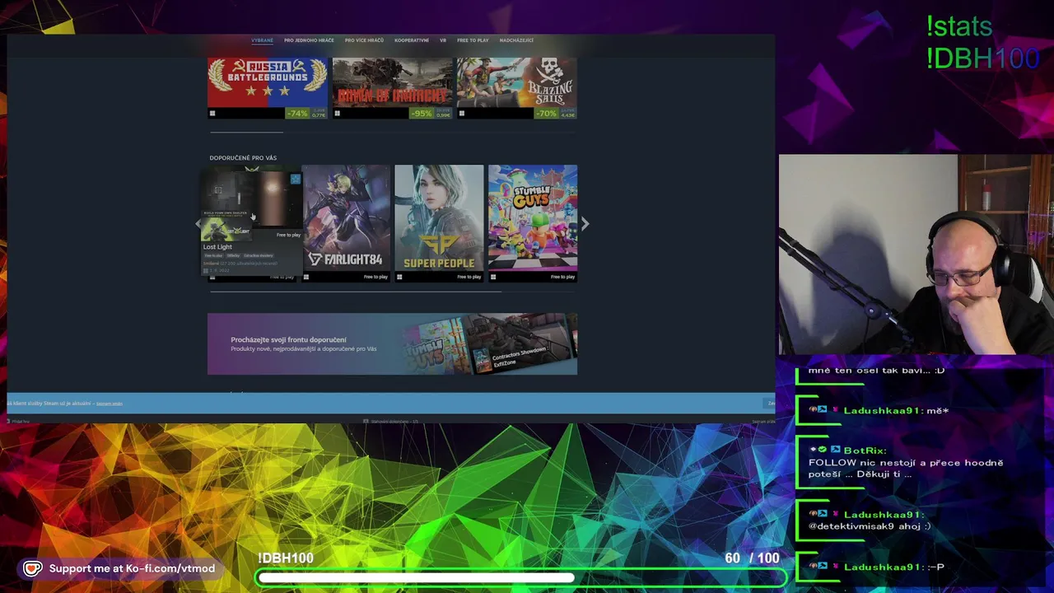The width and height of the screenshot is (1054, 593).
Task: Click the streamer webcam feed
Action: click(916, 254)
